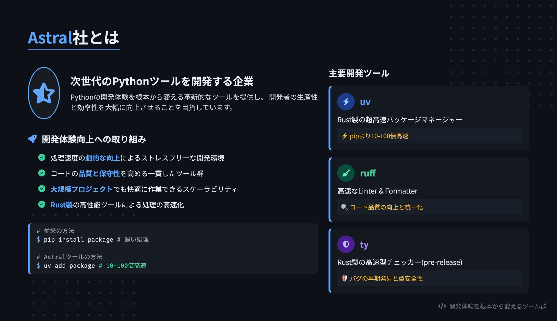The height and width of the screenshot is (321, 557).
Task: Click the ruff broom circle icon
Action: tap(346, 173)
